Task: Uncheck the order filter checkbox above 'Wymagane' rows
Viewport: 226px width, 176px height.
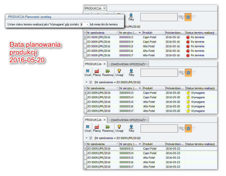Action: pos(91,82)
